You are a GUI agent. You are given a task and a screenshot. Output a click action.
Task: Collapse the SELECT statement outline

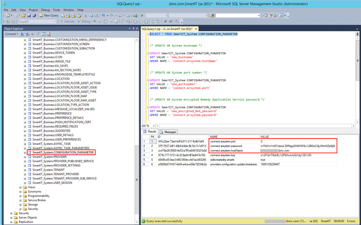pyautogui.click(x=148, y=34)
